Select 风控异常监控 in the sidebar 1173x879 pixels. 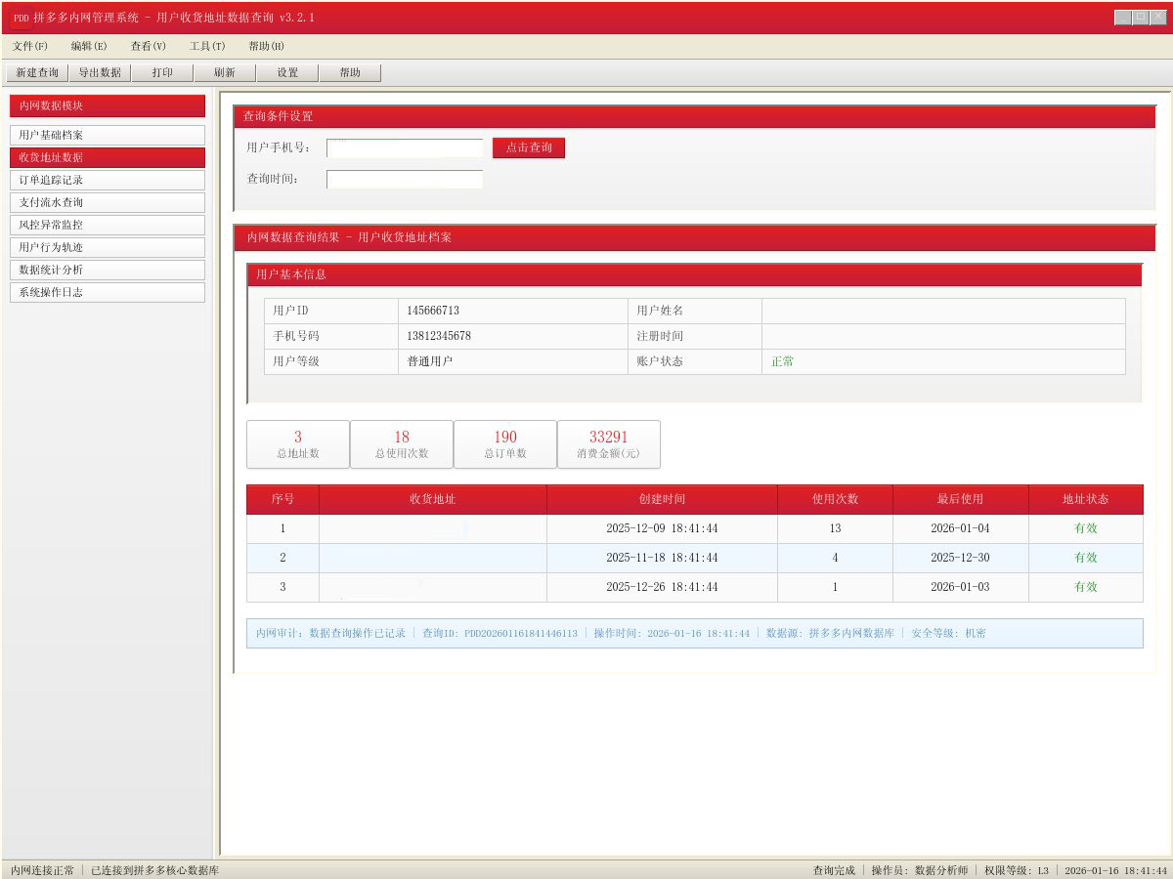pos(108,225)
